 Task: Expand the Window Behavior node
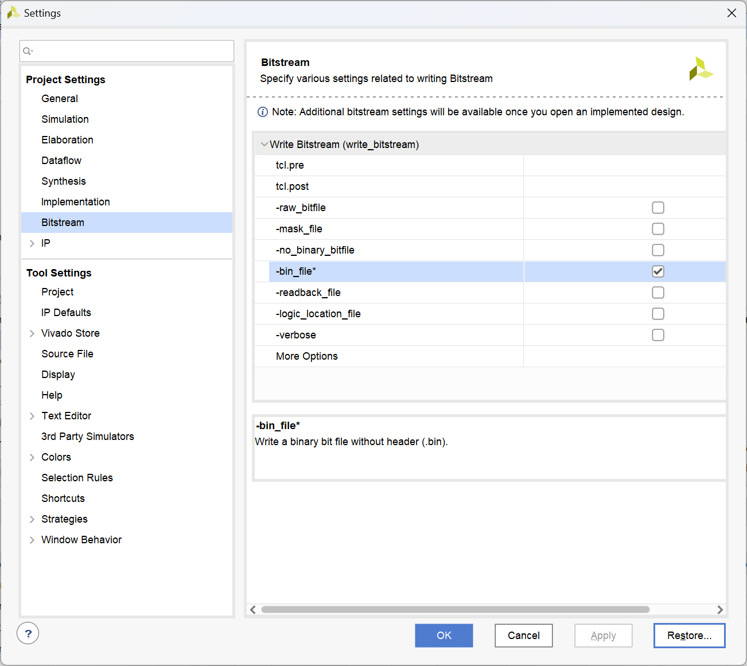(32, 540)
